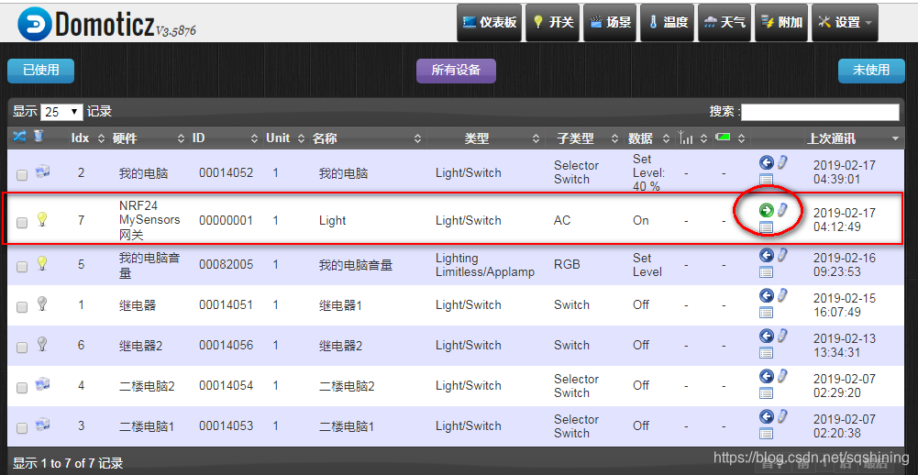
Task: Check the checkbox for 我的电脑音量 row
Action: pos(22,267)
